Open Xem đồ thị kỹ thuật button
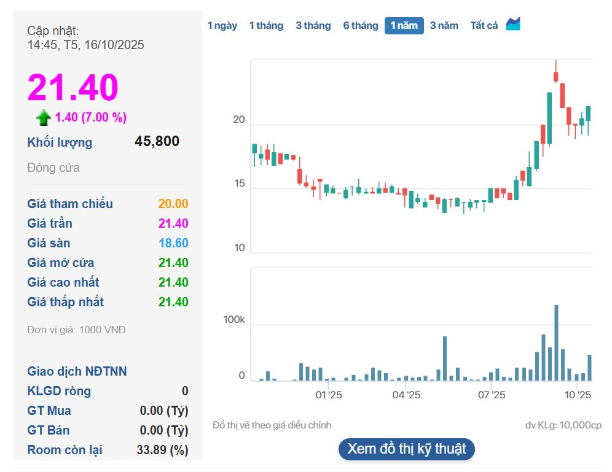The height and width of the screenshot is (472, 612). [x=406, y=449]
